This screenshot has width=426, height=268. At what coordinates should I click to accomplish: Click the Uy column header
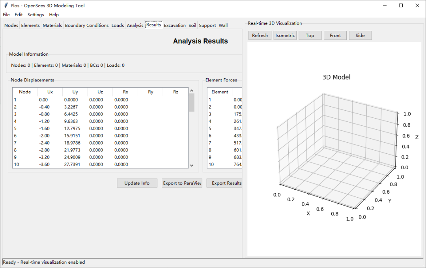(x=75, y=92)
